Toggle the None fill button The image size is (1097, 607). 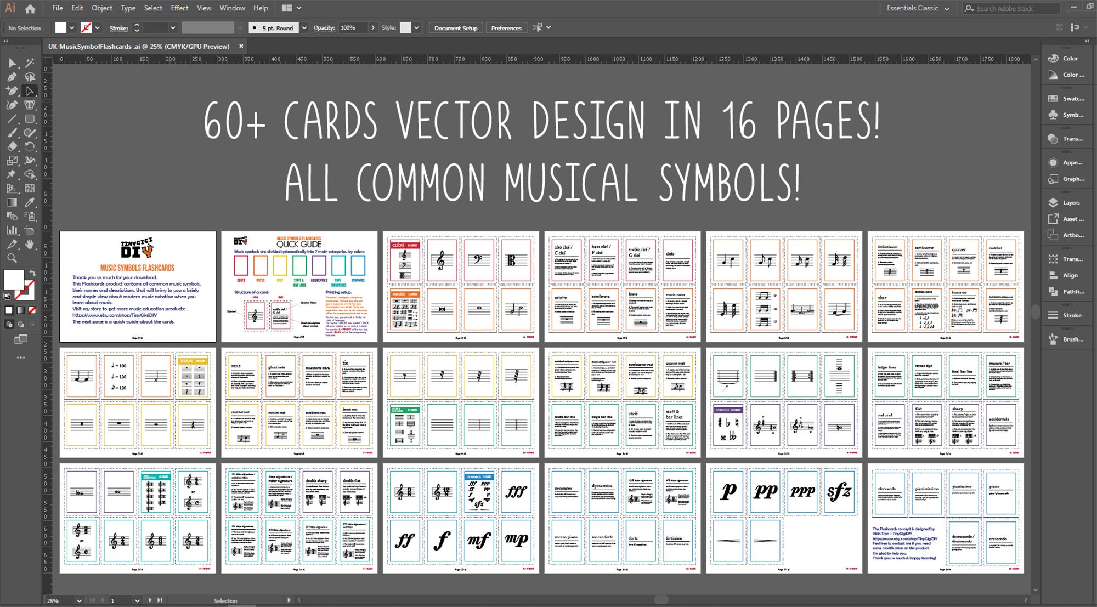click(x=31, y=309)
